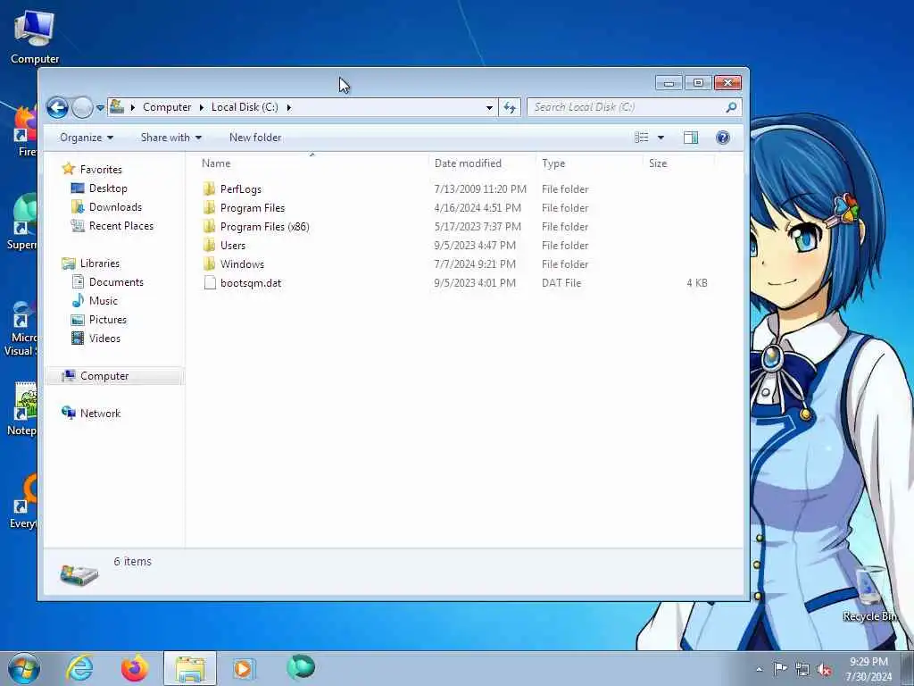Create a New folder
This screenshot has height=686, width=914.
click(255, 138)
